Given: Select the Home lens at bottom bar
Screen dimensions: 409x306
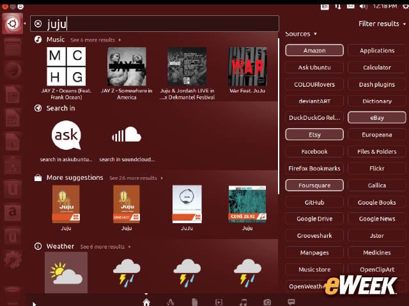Looking at the screenshot, I should (146, 302).
